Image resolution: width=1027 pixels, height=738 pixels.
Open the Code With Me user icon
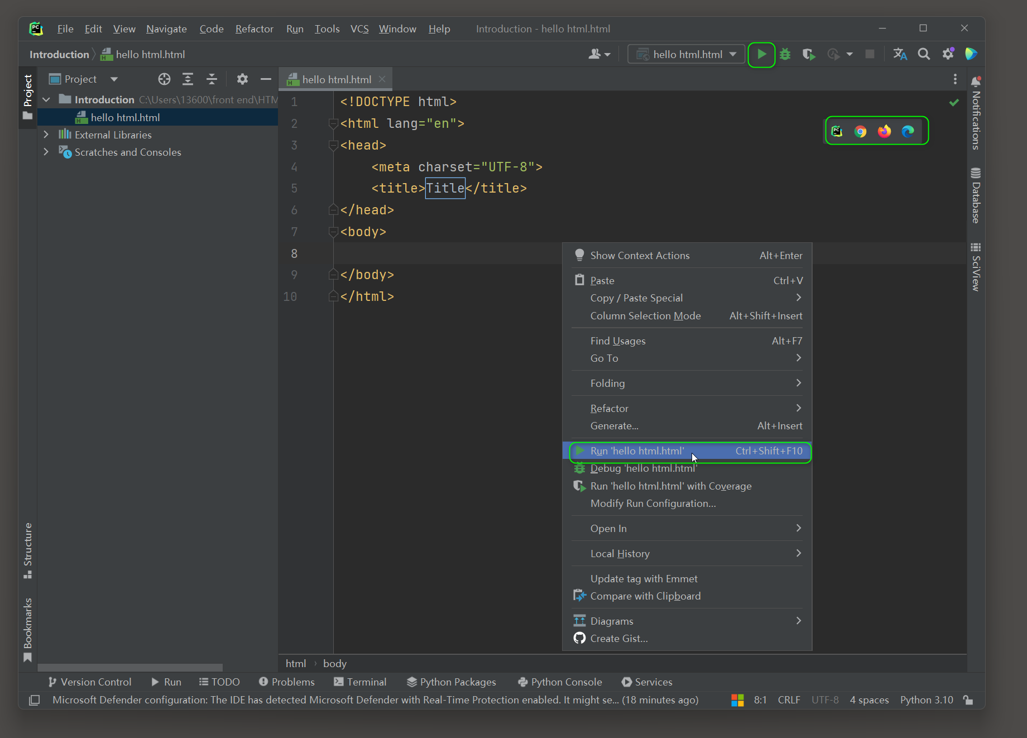tap(599, 54)
